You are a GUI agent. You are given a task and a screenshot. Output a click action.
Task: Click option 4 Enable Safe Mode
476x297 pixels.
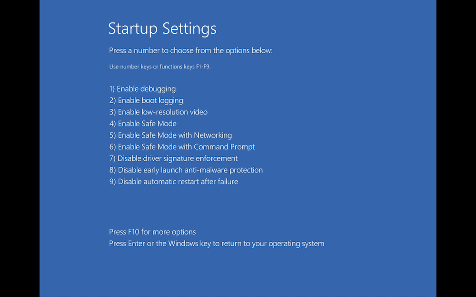coord(143,124)
